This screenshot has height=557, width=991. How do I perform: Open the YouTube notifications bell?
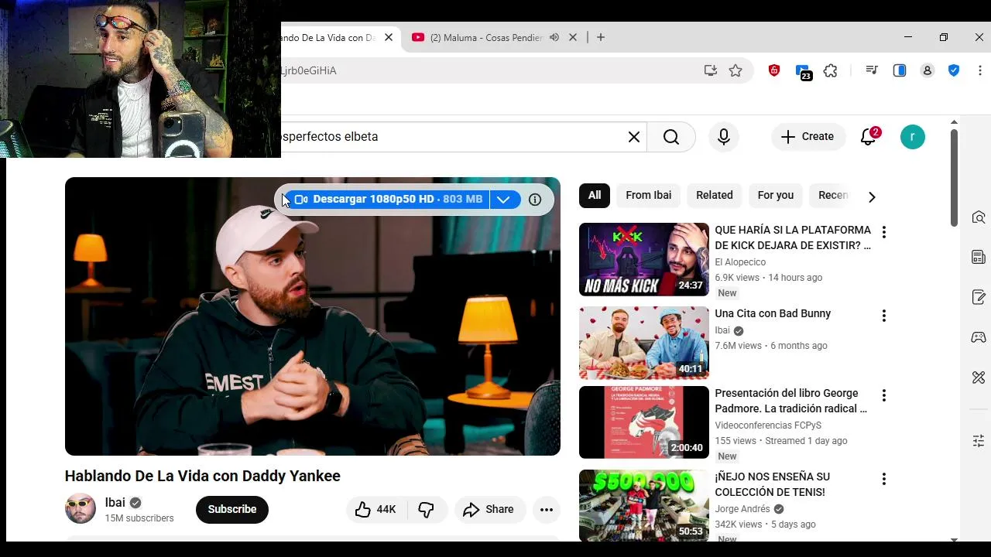coord(869,137)
